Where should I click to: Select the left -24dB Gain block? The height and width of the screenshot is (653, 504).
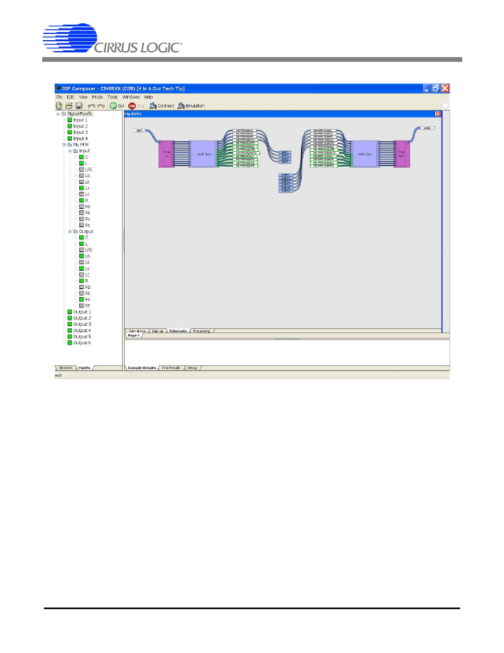(x=204, y=154)
